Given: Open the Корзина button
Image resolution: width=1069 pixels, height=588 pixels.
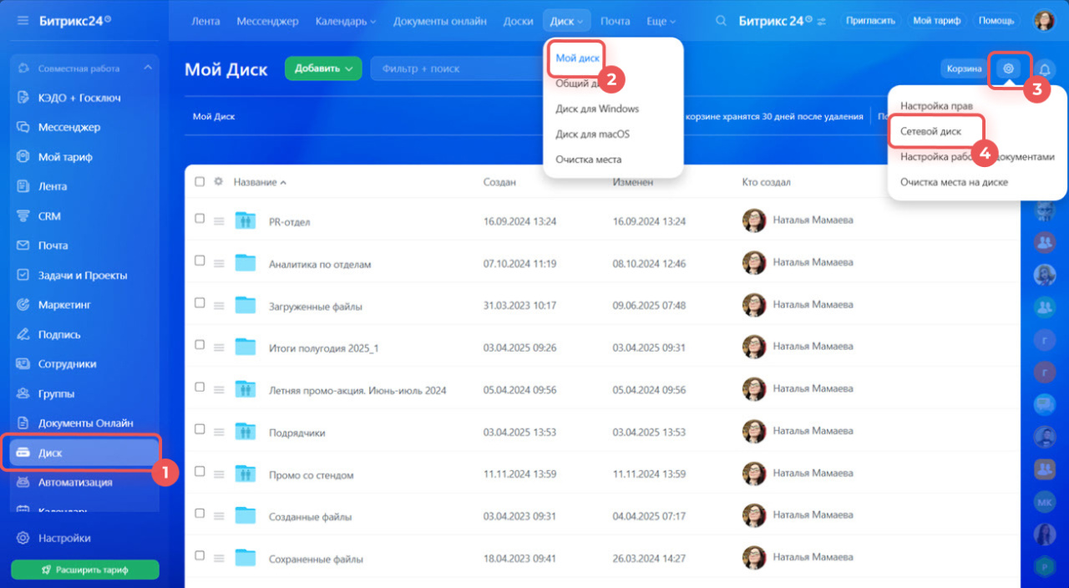Looking at the screenshot, I should [964, 68].
